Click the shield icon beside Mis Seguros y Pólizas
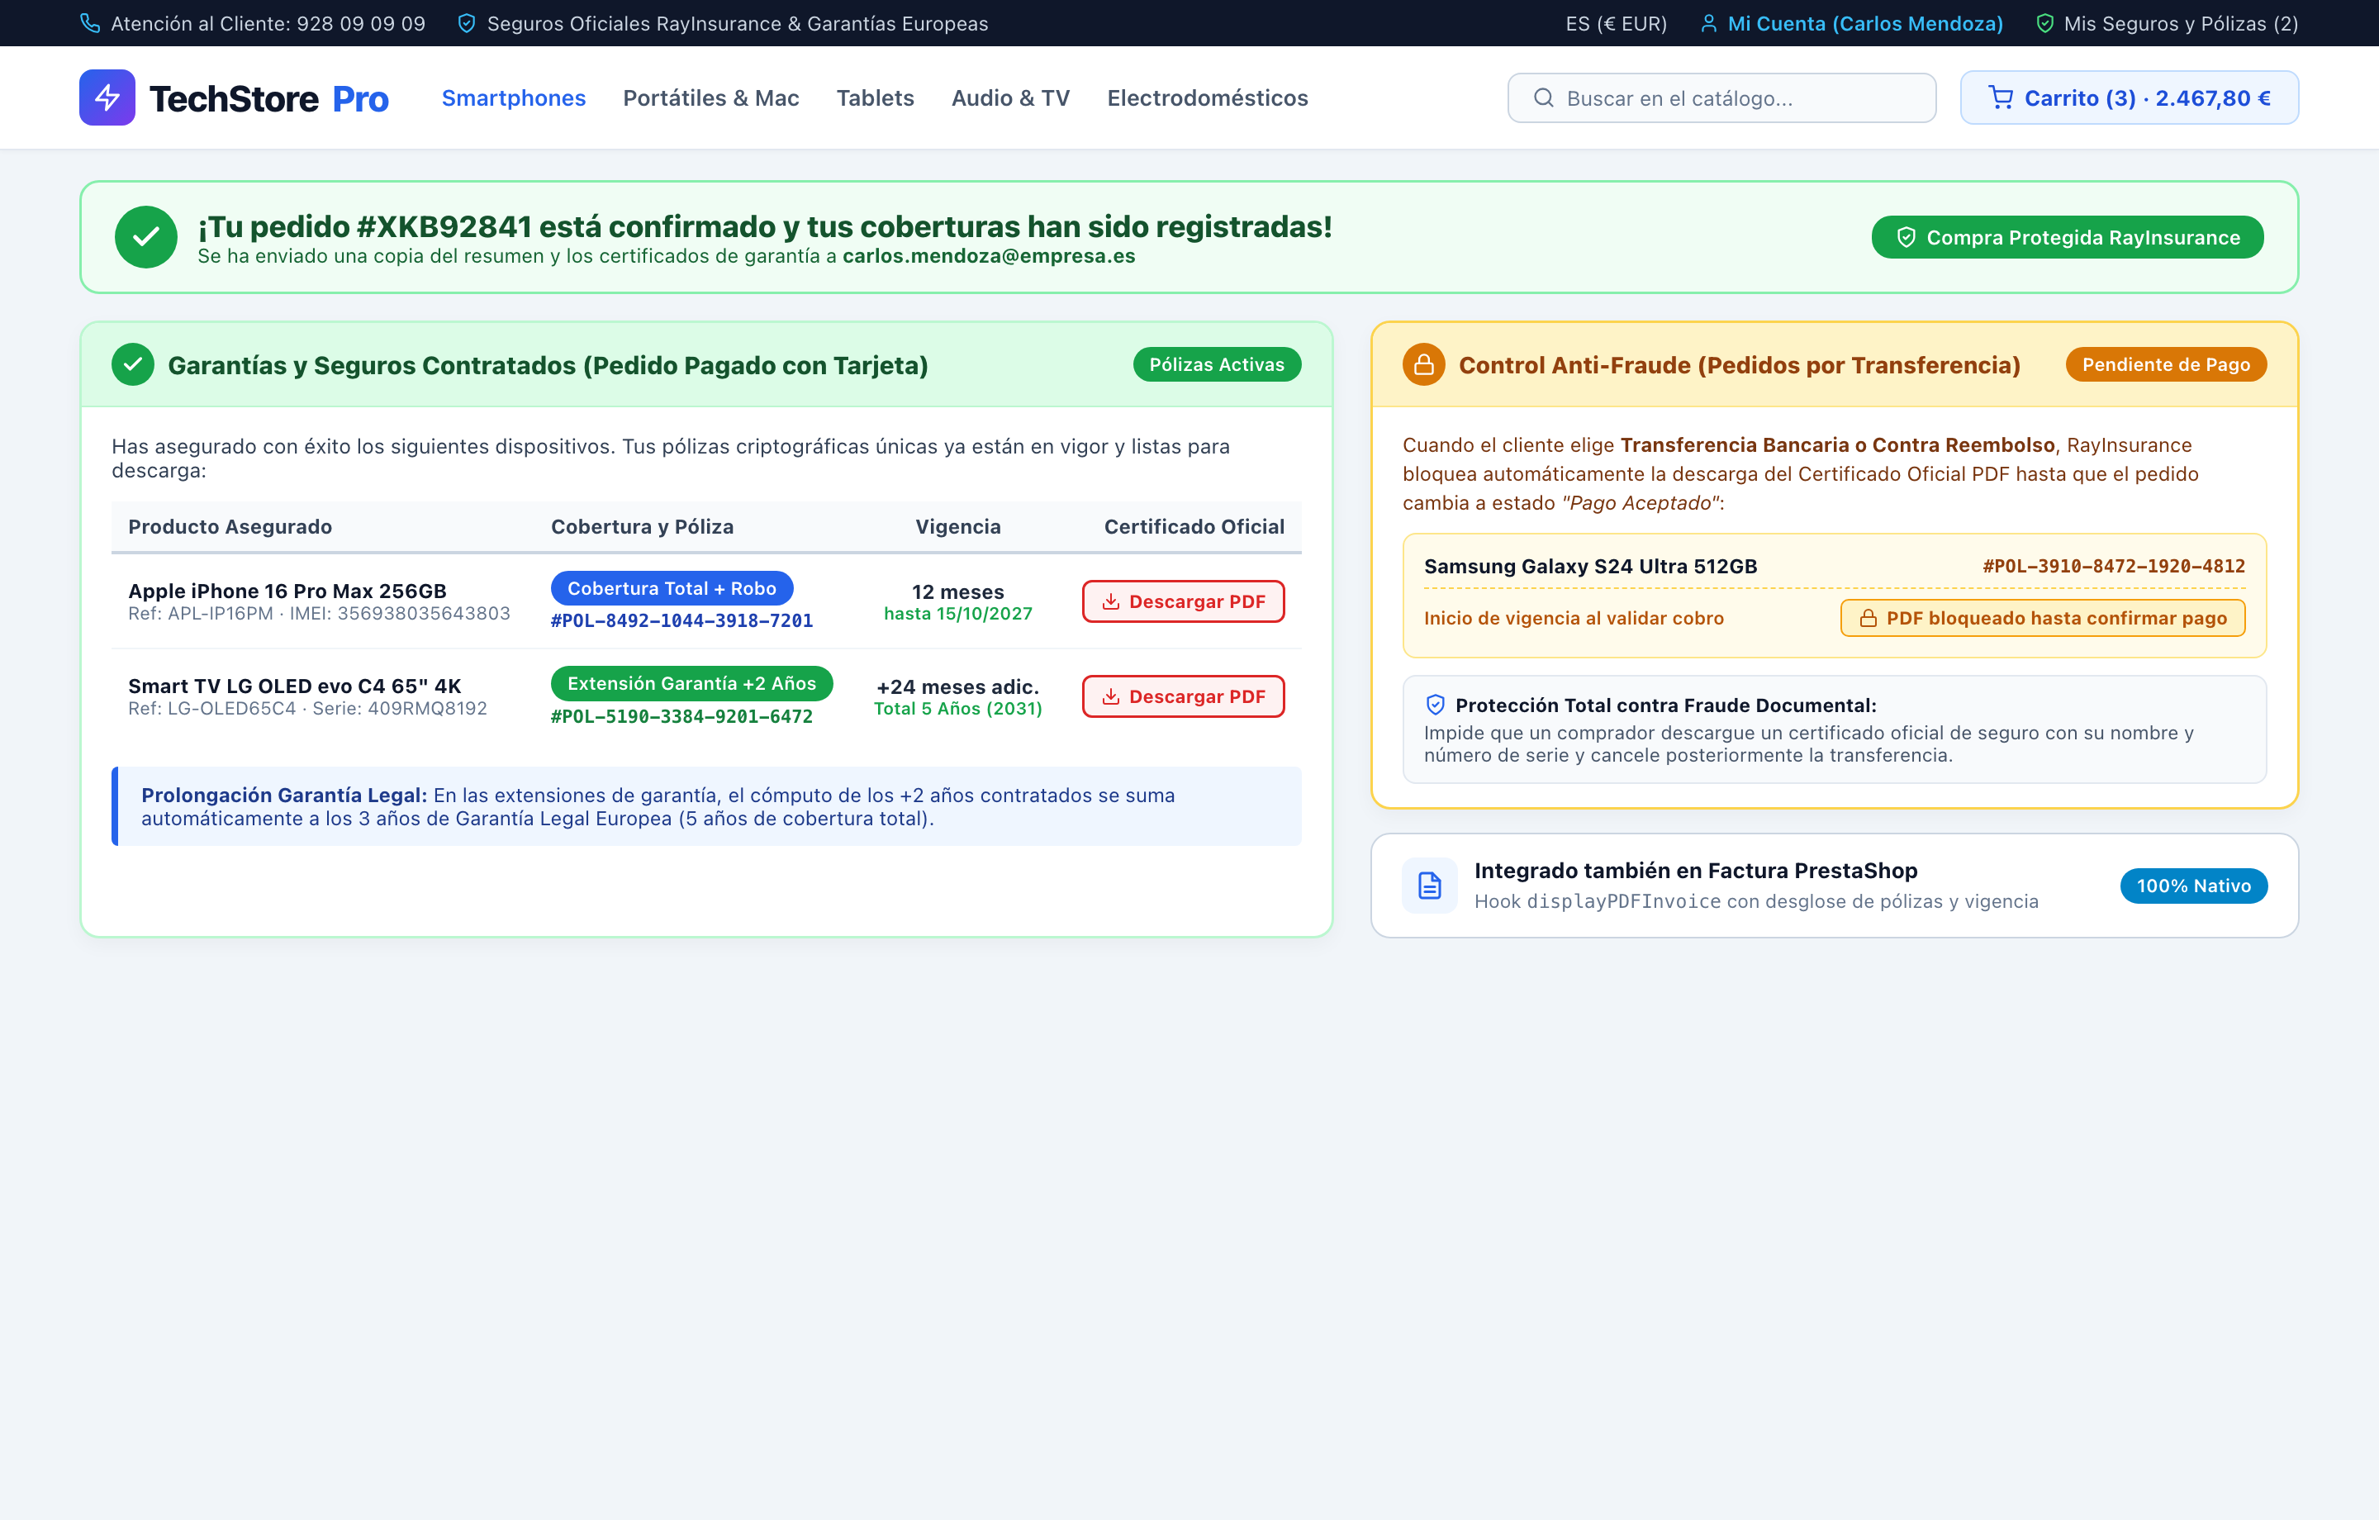 tap(2045, 24)
